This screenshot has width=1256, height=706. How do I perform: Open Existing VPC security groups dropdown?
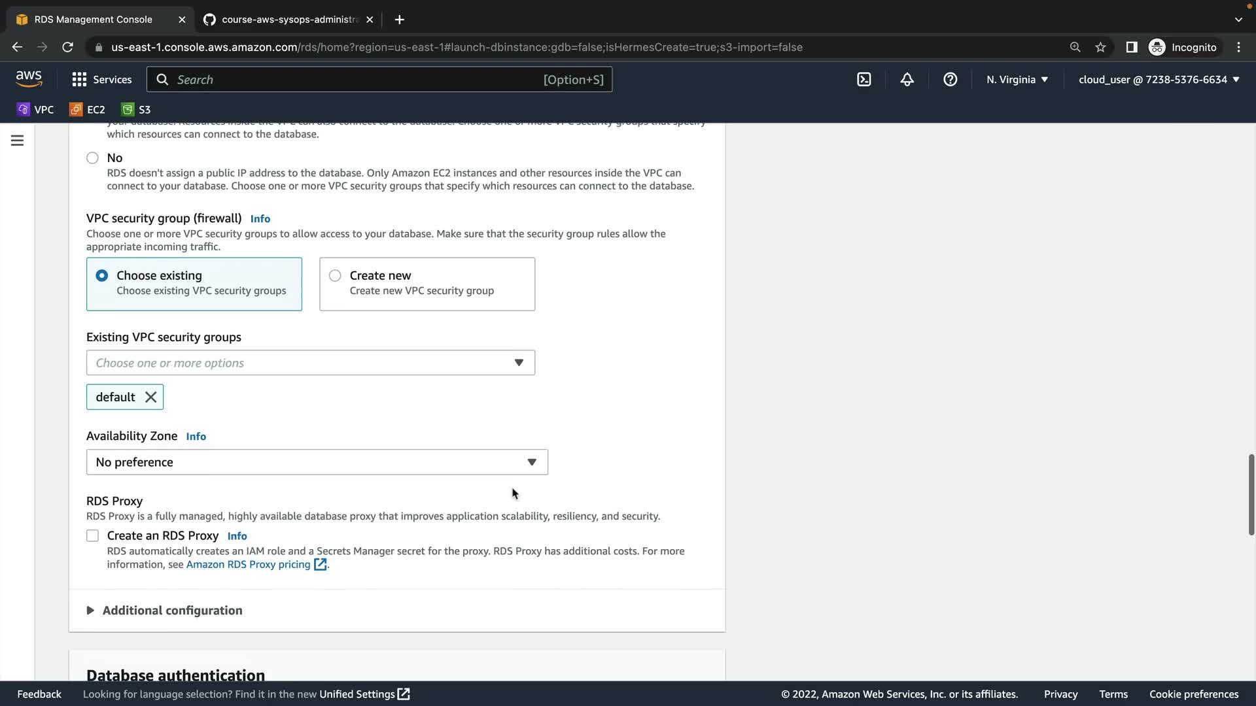[x=310, y=363]
